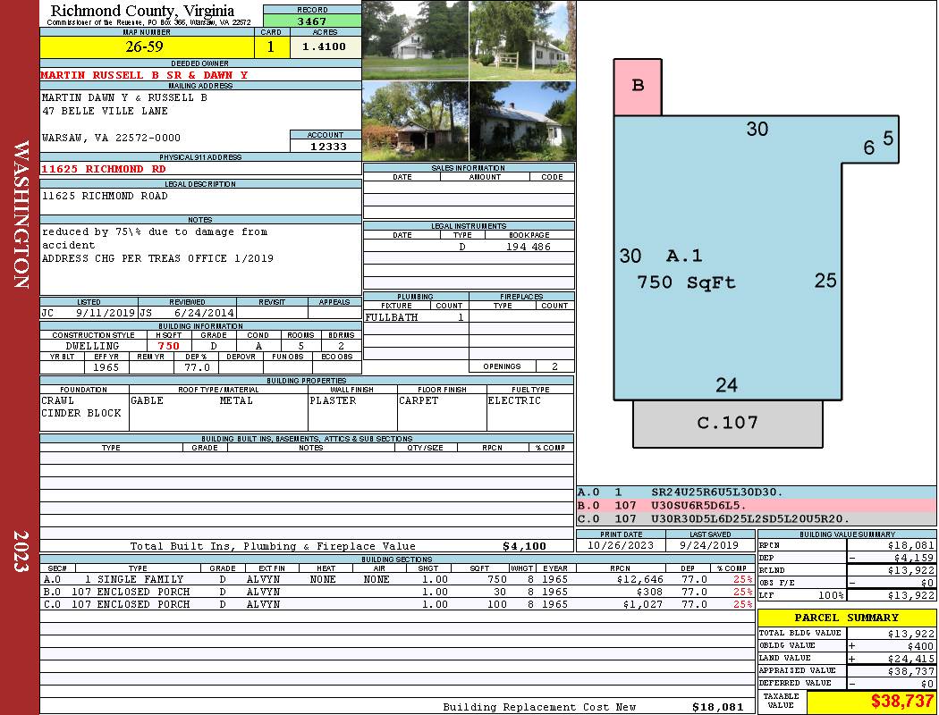Click the pink B section in sketch
Viewport: 939px width, 715px height.
coord(638,87)
